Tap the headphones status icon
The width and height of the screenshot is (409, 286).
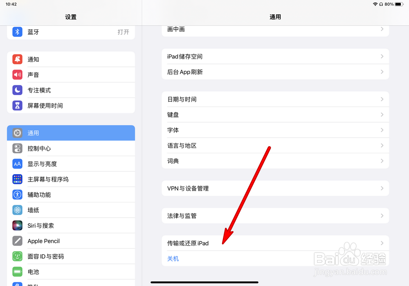(x=381, y=4)
